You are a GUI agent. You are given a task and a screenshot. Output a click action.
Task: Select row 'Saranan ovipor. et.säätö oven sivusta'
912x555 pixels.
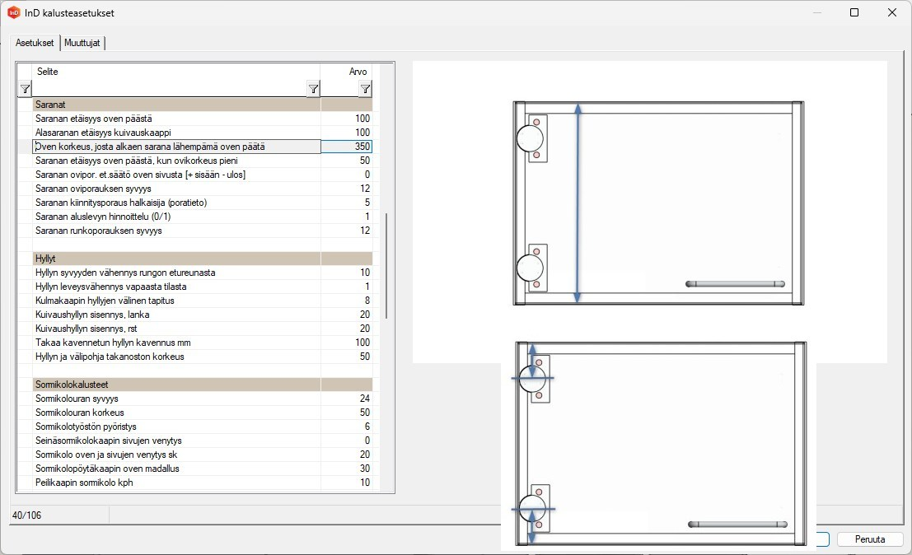203,175
